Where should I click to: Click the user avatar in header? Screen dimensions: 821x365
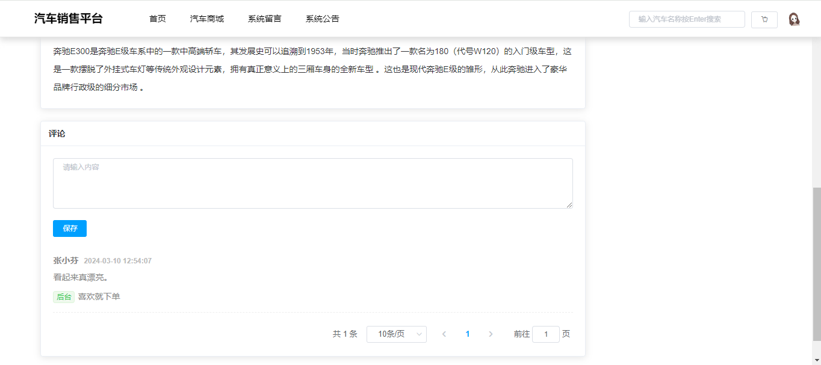pyautogui.click(x=794, y=19)
